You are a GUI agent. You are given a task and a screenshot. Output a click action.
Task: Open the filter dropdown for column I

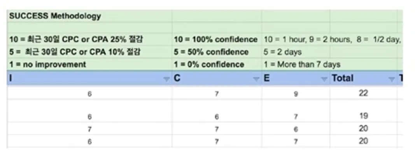(166, 79)
